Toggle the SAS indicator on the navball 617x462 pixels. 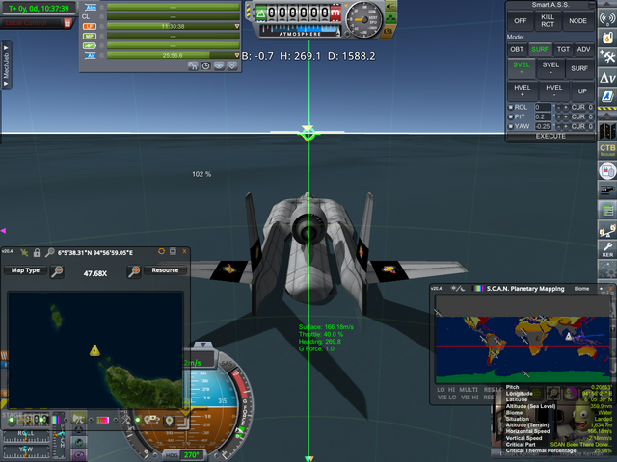(228, 364)
